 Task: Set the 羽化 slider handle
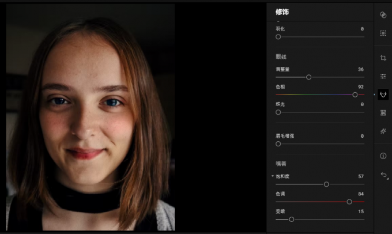point(278,37)
